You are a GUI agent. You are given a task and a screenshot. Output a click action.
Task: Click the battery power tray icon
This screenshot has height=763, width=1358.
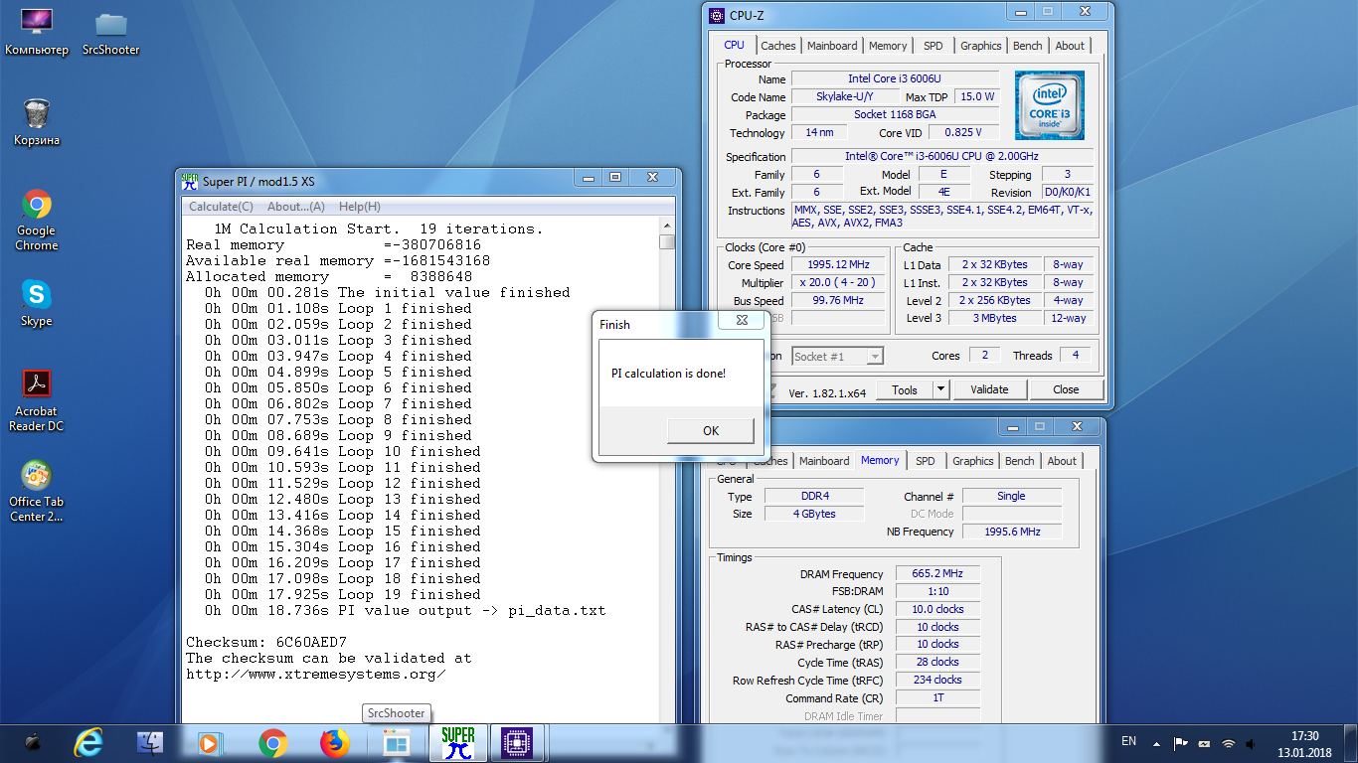[1204, 742]
